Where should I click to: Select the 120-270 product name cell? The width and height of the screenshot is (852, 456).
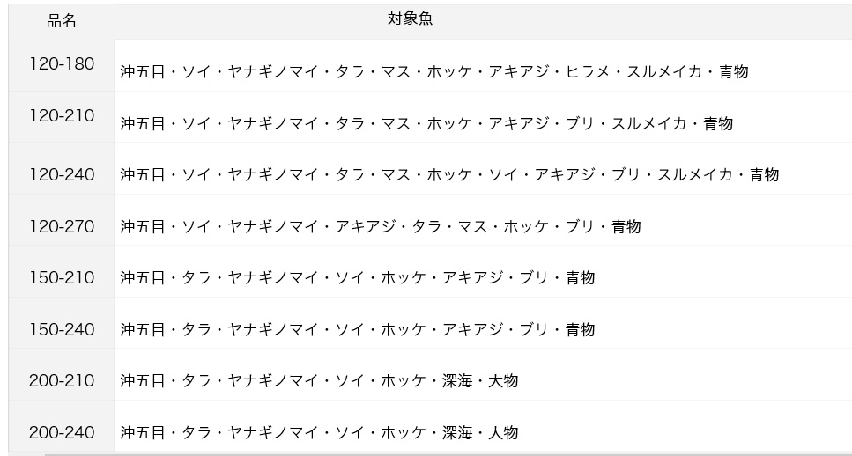click(x=62, y=220)
